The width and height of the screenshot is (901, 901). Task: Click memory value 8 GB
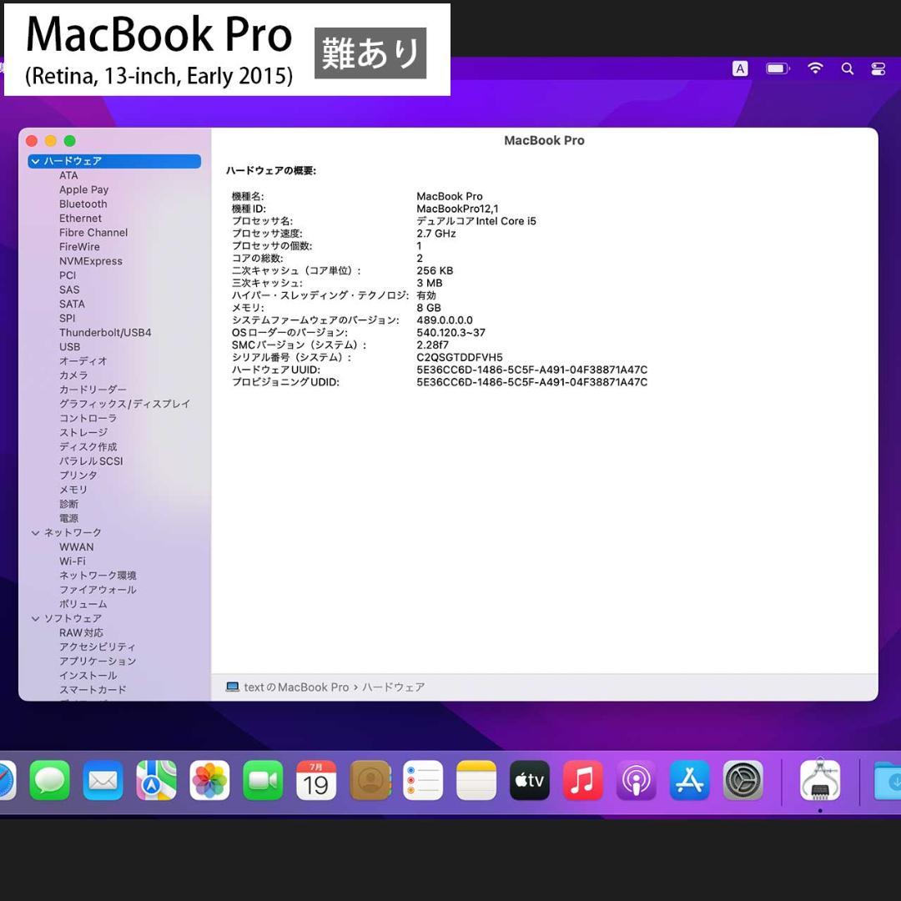point(429,308)
